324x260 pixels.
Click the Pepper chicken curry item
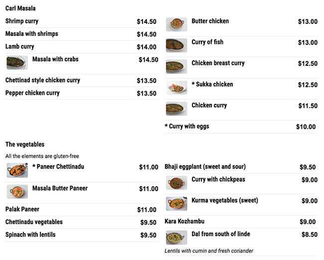pyautogui.click(x=32, y=93)
